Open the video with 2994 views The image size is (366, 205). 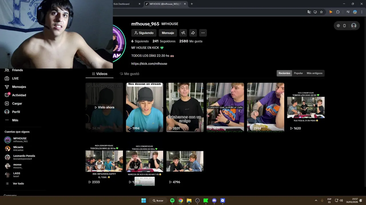266,107
